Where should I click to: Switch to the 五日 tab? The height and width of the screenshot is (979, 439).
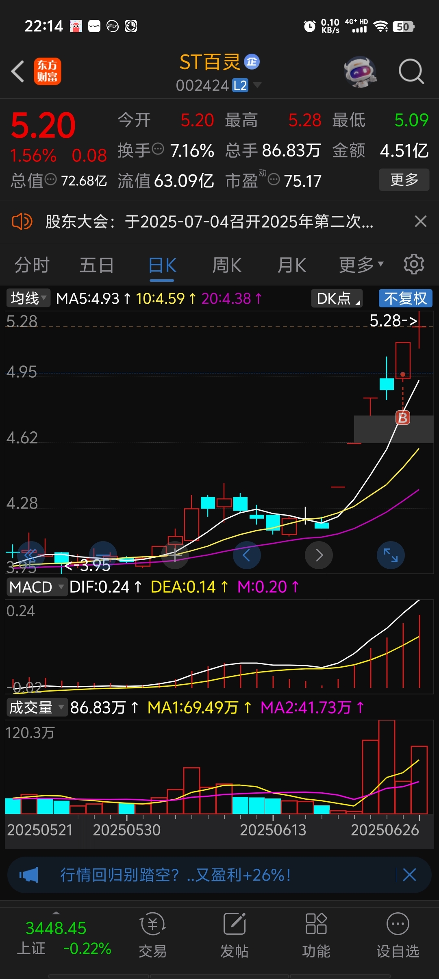pyautogui.click(x=97, y=265)
